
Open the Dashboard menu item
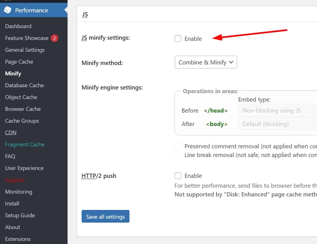[x=18, y=26]
